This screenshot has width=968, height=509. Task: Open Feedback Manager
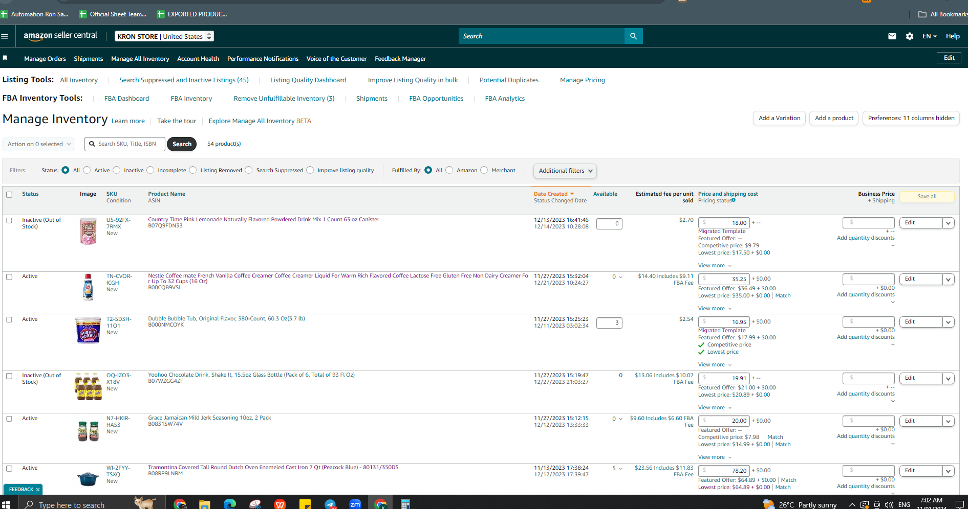[400, 59]
